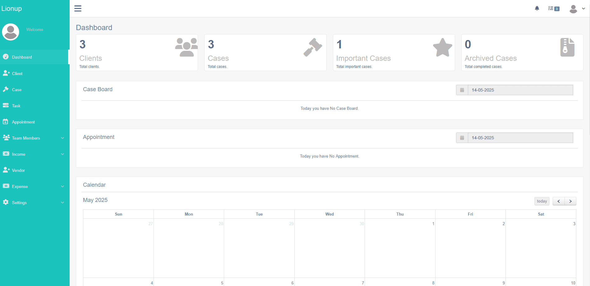Click the notification bell icon

tap(537, 8)
